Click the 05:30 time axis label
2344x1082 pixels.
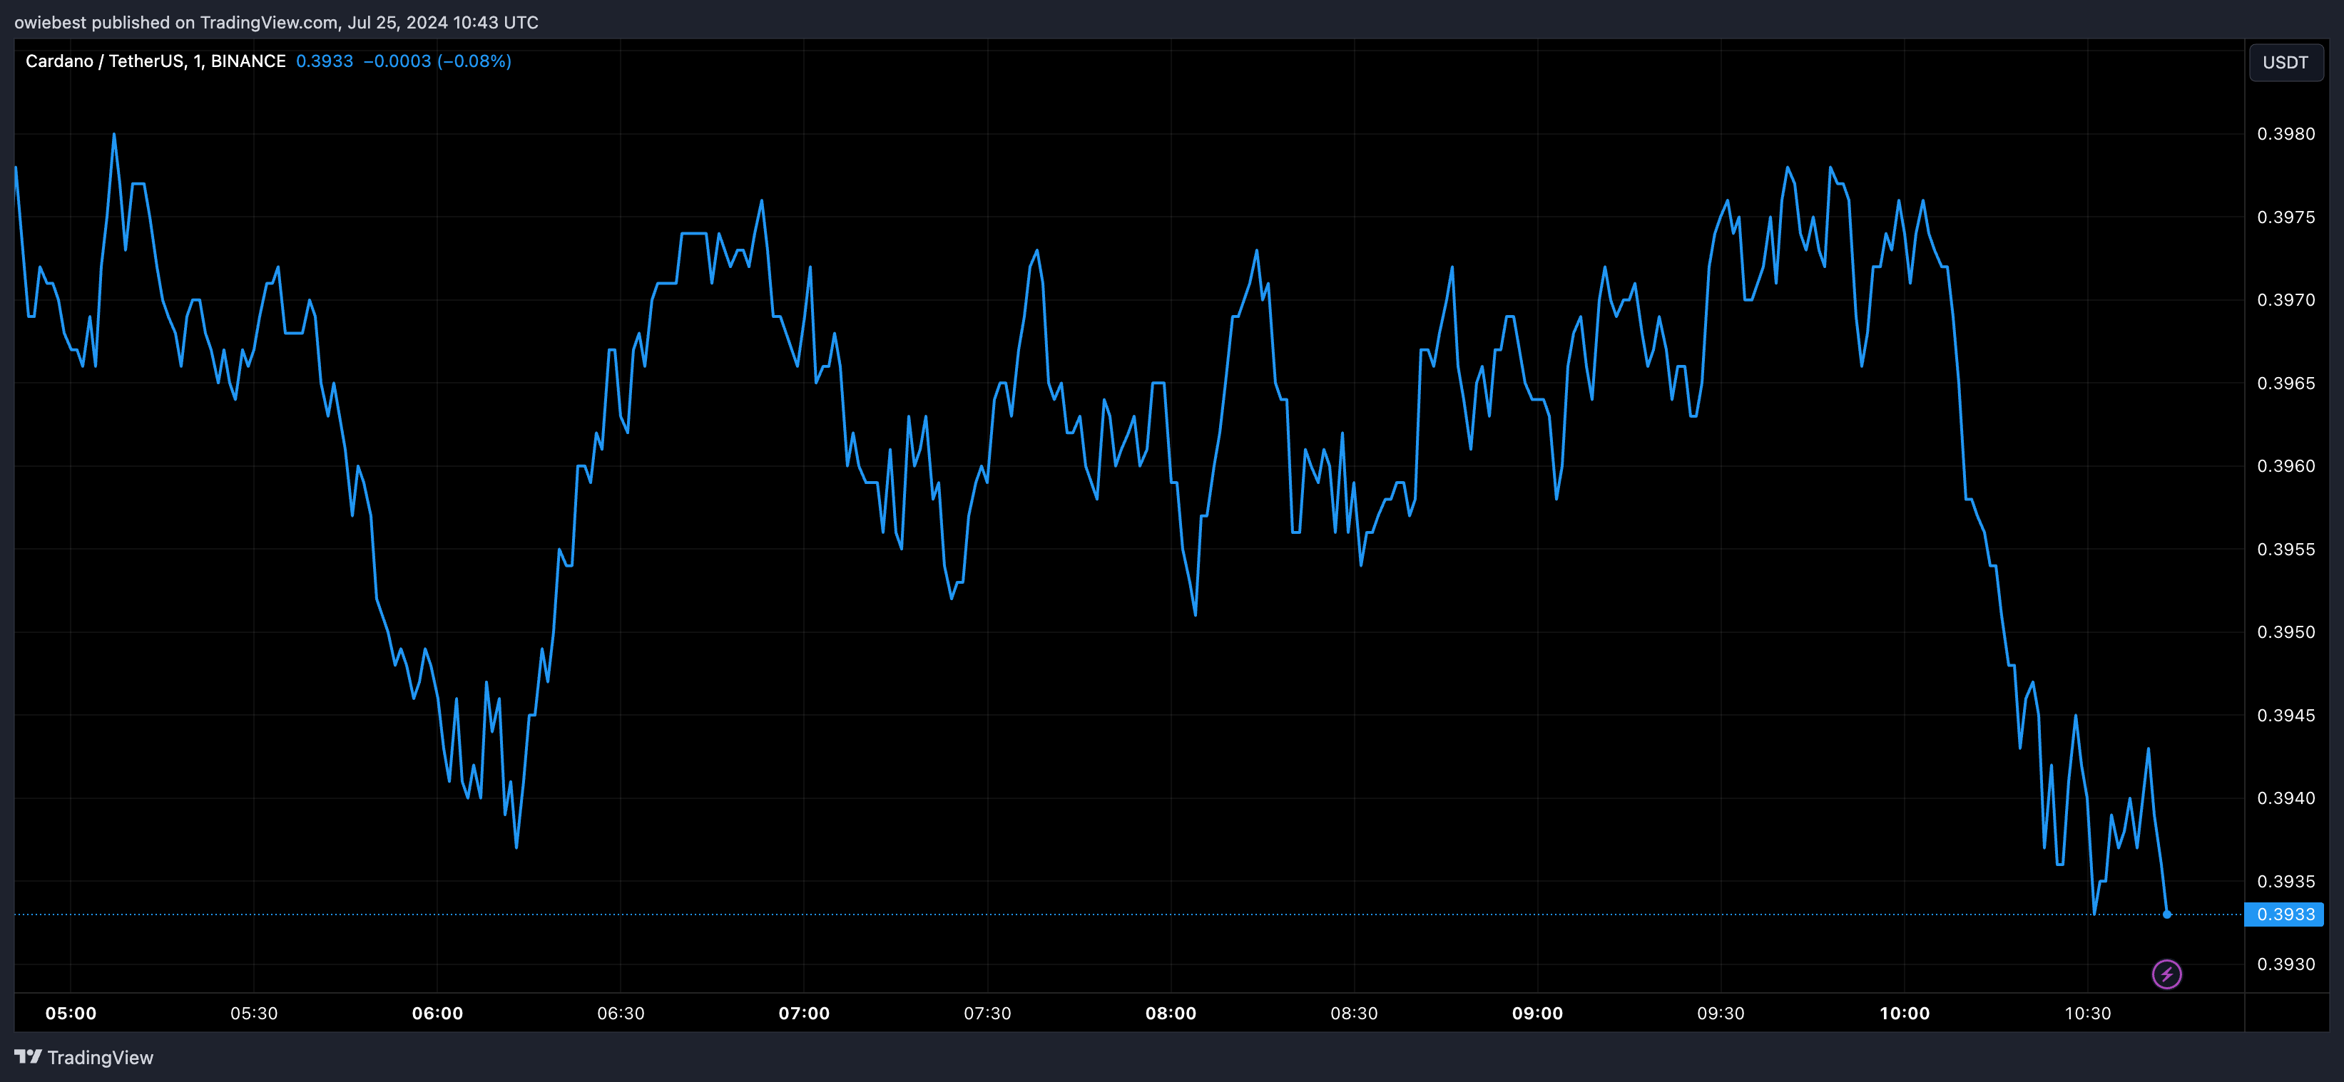(x=254, y=1013)
